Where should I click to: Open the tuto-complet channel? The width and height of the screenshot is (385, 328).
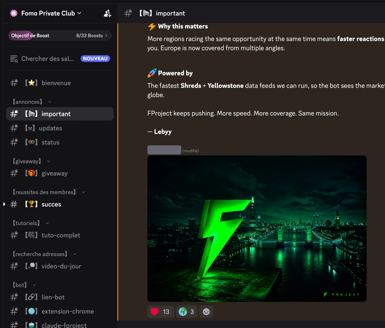click(60, 235)
